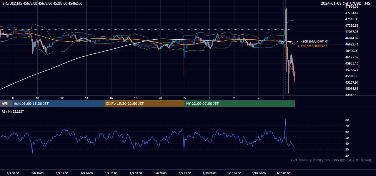
Task: Click hour label 16 under the price chart
Action: 111,98
